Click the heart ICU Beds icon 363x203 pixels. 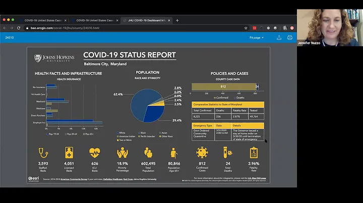95,152
